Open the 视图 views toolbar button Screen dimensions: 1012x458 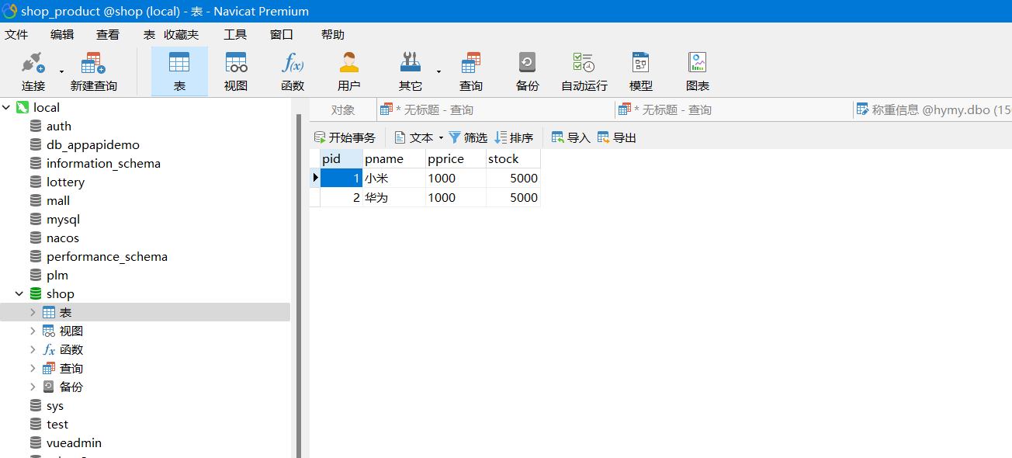tap(236, 71)
